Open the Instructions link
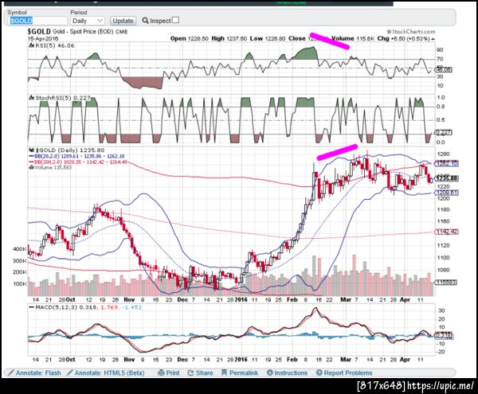Screen dimensions: 478x394 click(291, 373)
